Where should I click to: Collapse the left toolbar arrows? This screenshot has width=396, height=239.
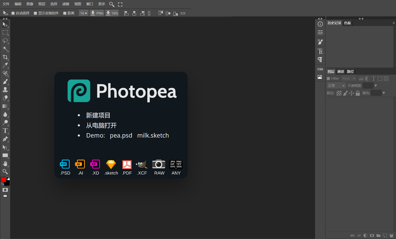[x=5, y=19]
